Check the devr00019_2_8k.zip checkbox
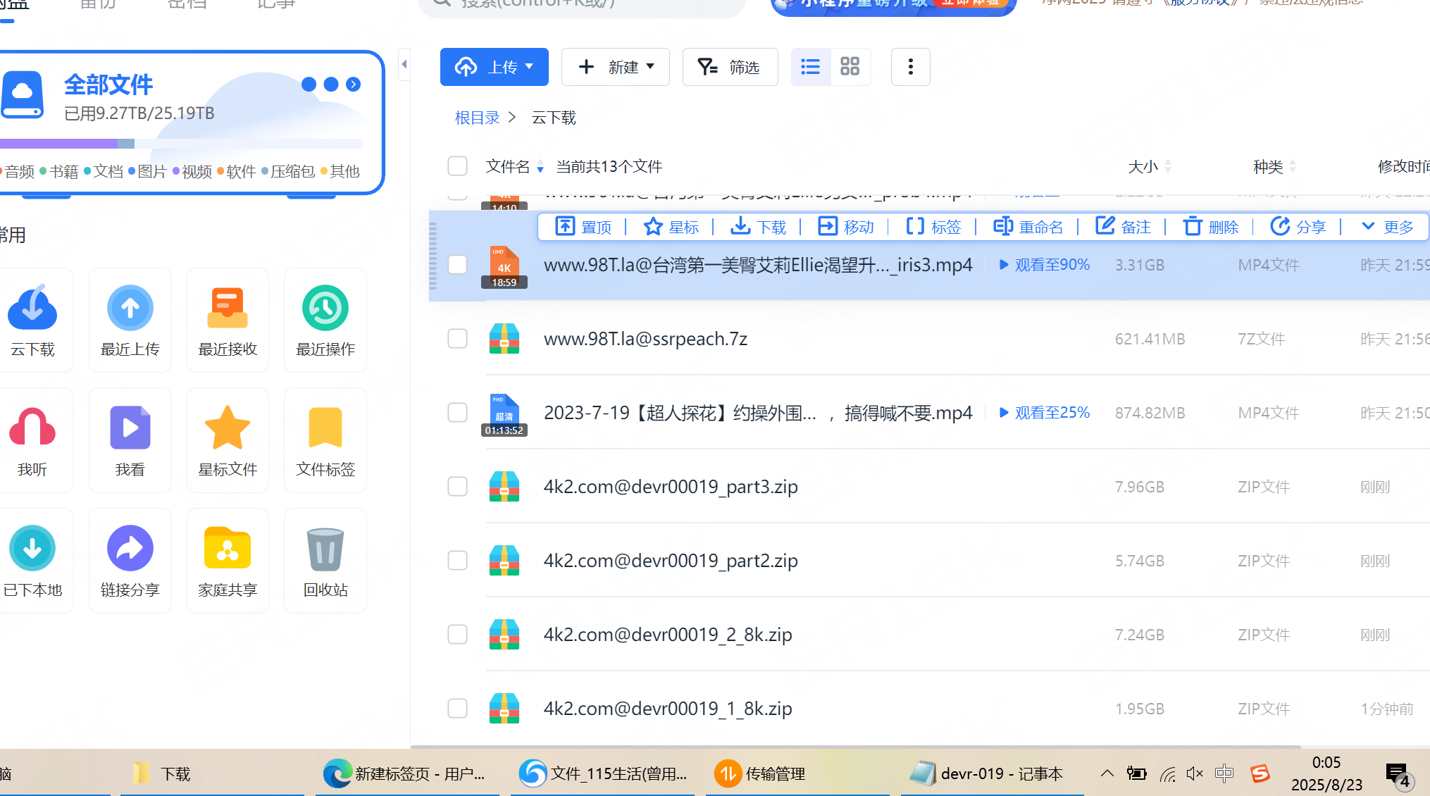Screen dimensions: 1430x796 coord(458,635)
